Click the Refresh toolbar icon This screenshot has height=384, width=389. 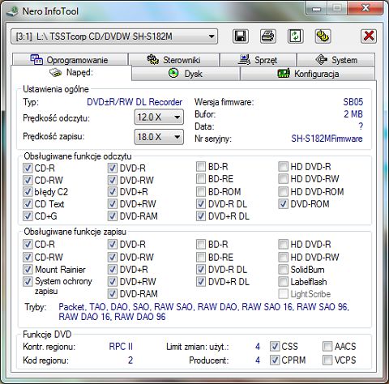[295, 36]
